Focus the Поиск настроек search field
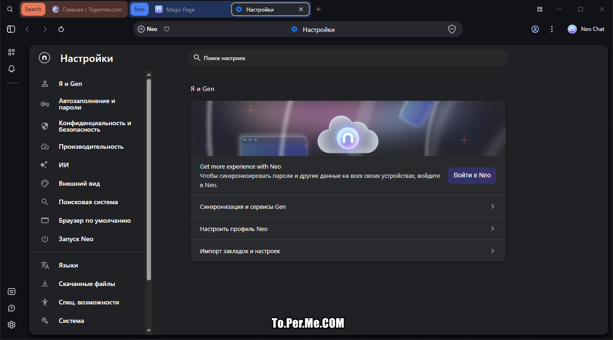This screenshot has height=340, width=613. [348, 58]
